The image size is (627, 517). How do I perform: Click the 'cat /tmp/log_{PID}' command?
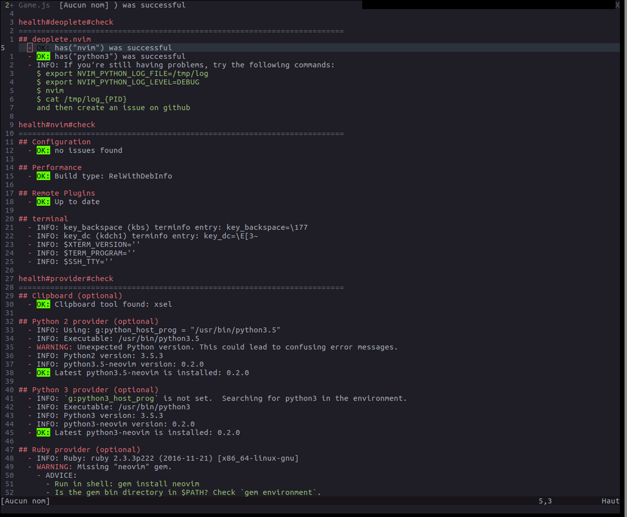tap(82, 99)
